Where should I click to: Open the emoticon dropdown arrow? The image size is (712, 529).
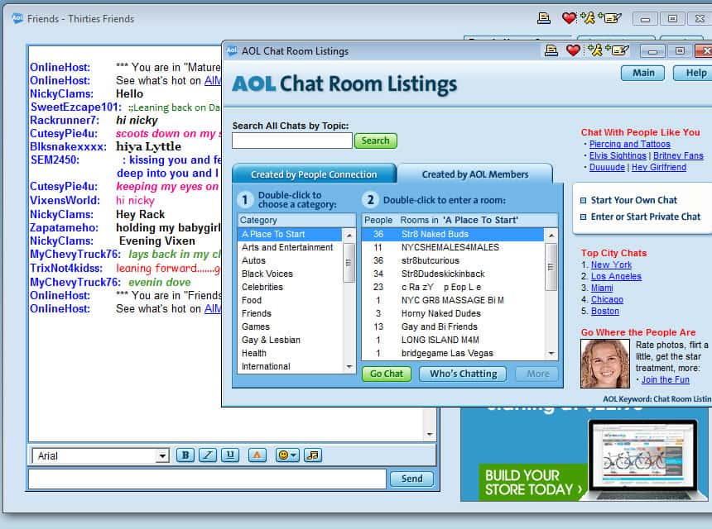[293, 455]
